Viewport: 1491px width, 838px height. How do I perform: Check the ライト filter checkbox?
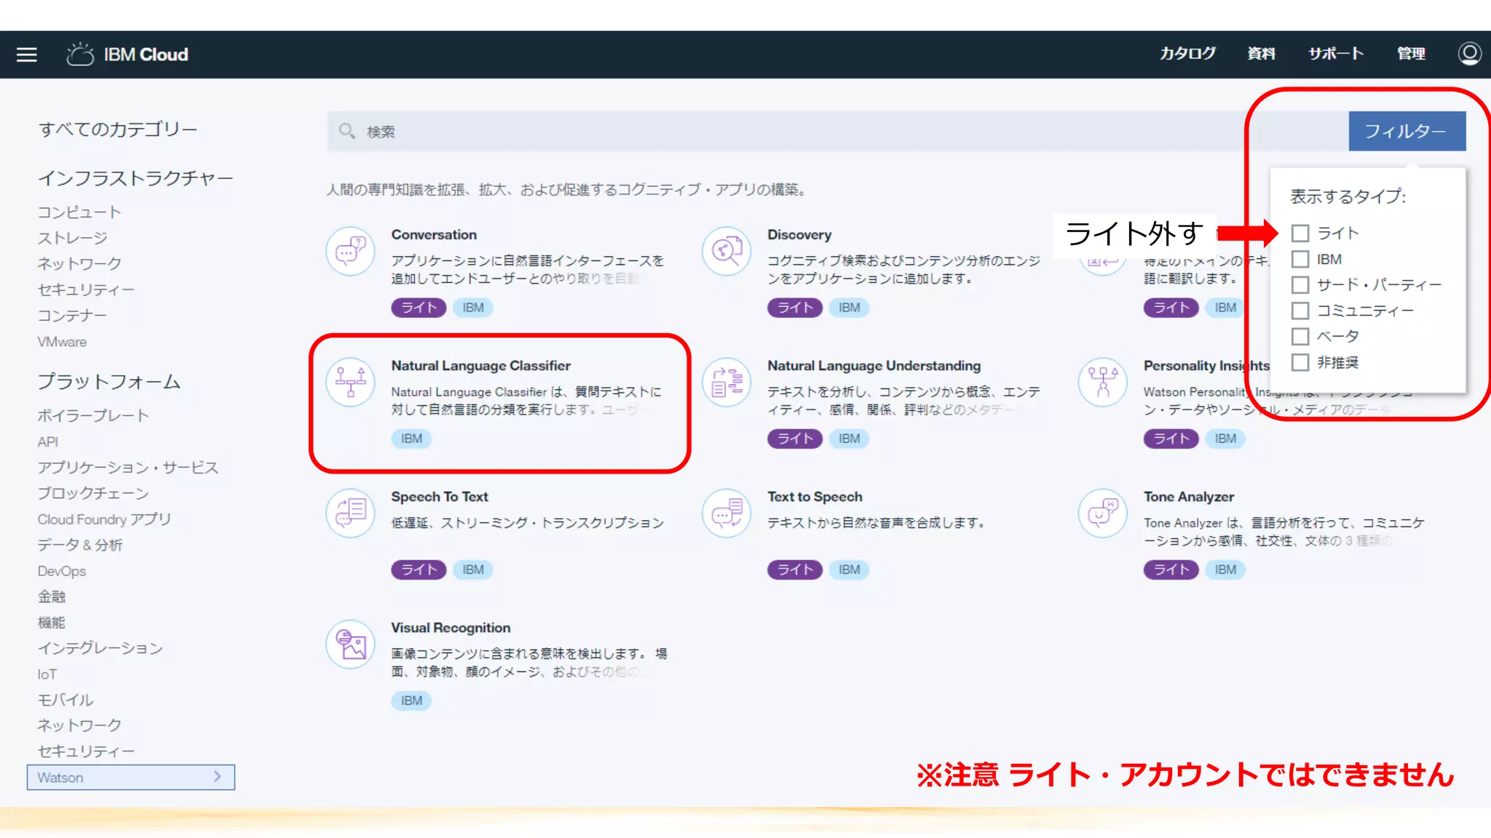(1300, 234)
